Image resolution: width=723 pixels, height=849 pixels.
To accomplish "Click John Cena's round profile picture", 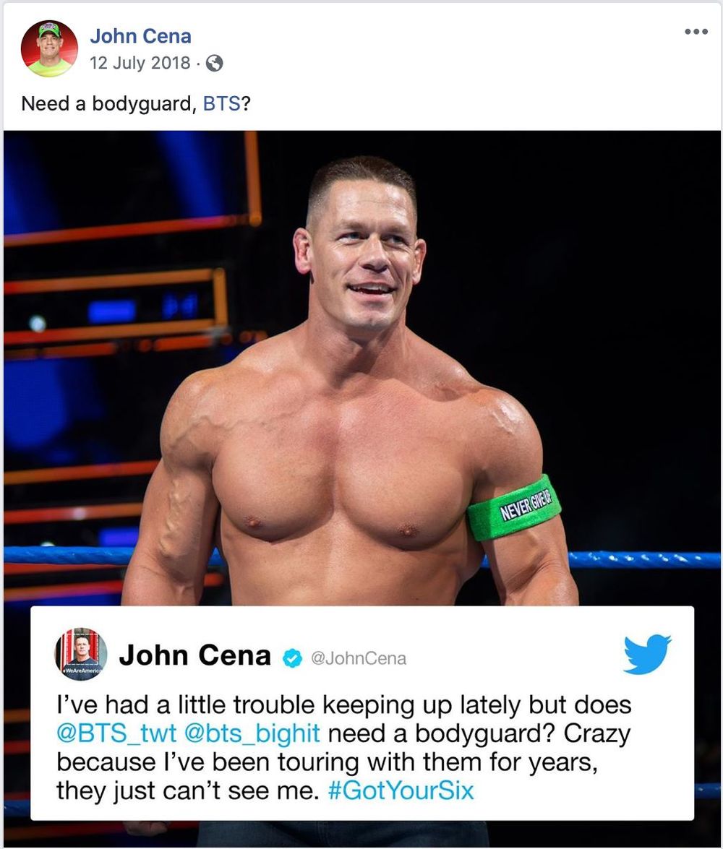I will tap(49, 49).
